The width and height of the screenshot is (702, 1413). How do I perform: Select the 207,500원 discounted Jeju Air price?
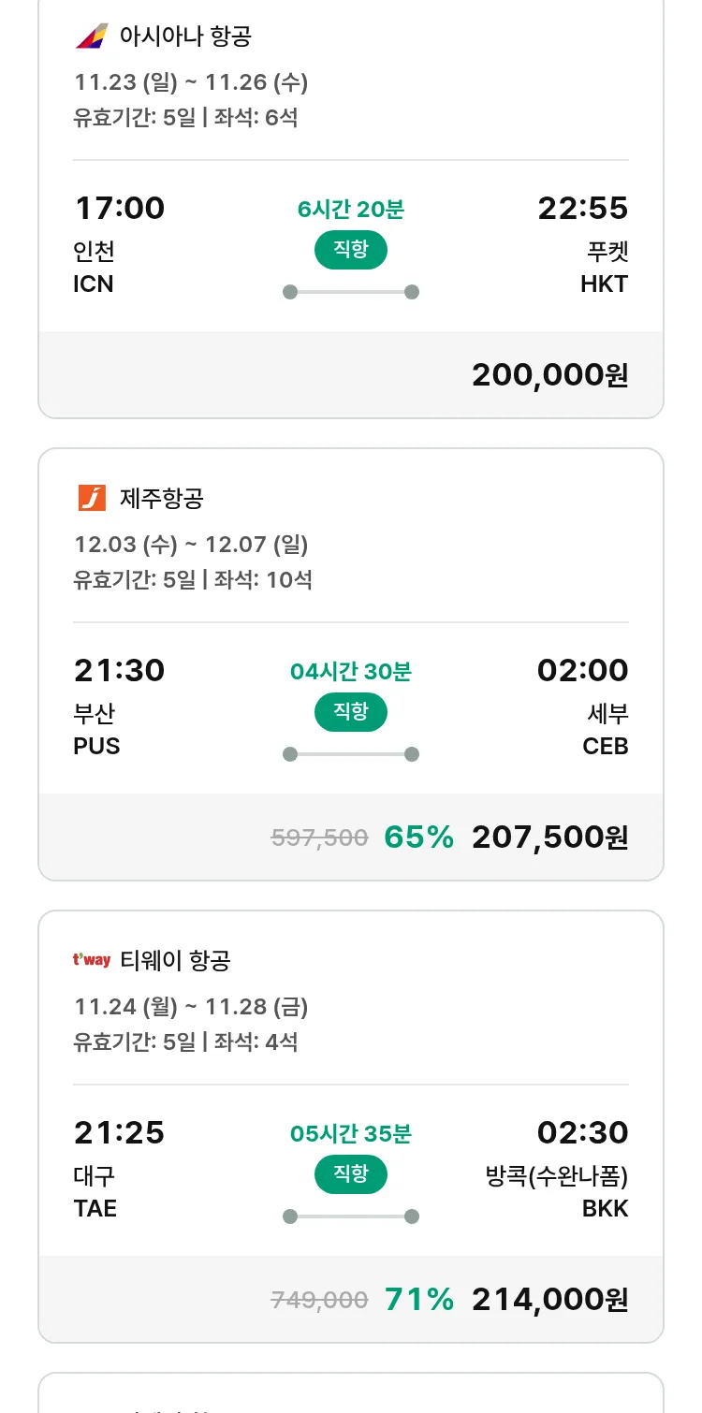(x=549, y=838)
